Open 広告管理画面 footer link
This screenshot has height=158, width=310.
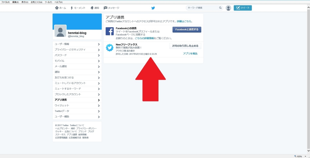pyautogui.click(x=61, y=138)
